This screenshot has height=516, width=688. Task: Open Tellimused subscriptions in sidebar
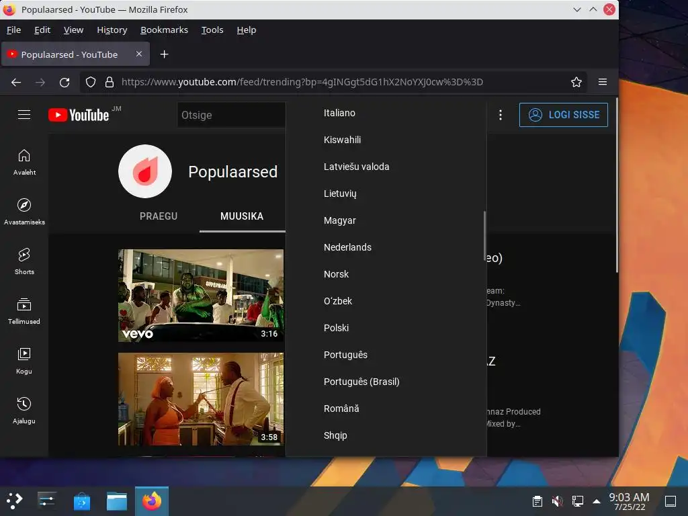[x=24, y=311]
